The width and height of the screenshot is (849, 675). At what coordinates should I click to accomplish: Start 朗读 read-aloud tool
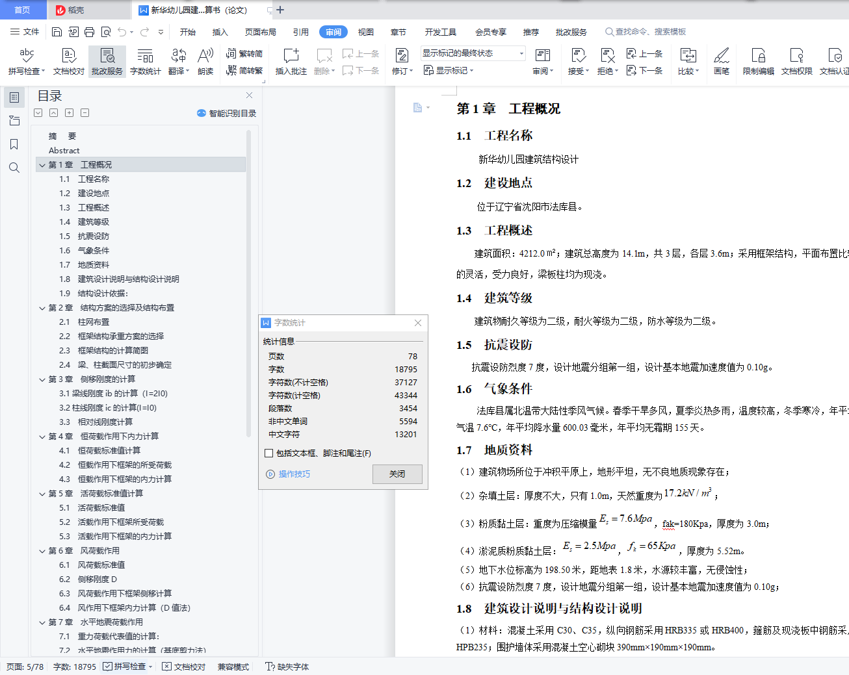click(x=205, y=62)
